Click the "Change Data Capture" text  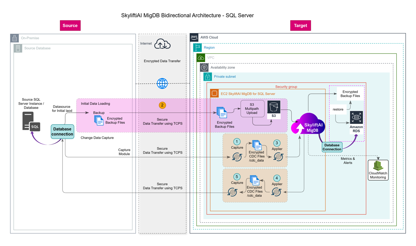point(97,138)
